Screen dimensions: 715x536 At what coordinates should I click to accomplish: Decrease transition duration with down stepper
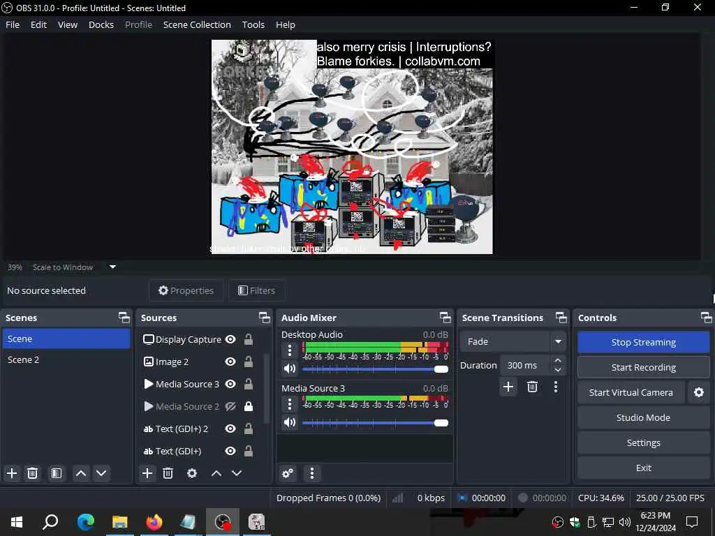pos(558,370)
